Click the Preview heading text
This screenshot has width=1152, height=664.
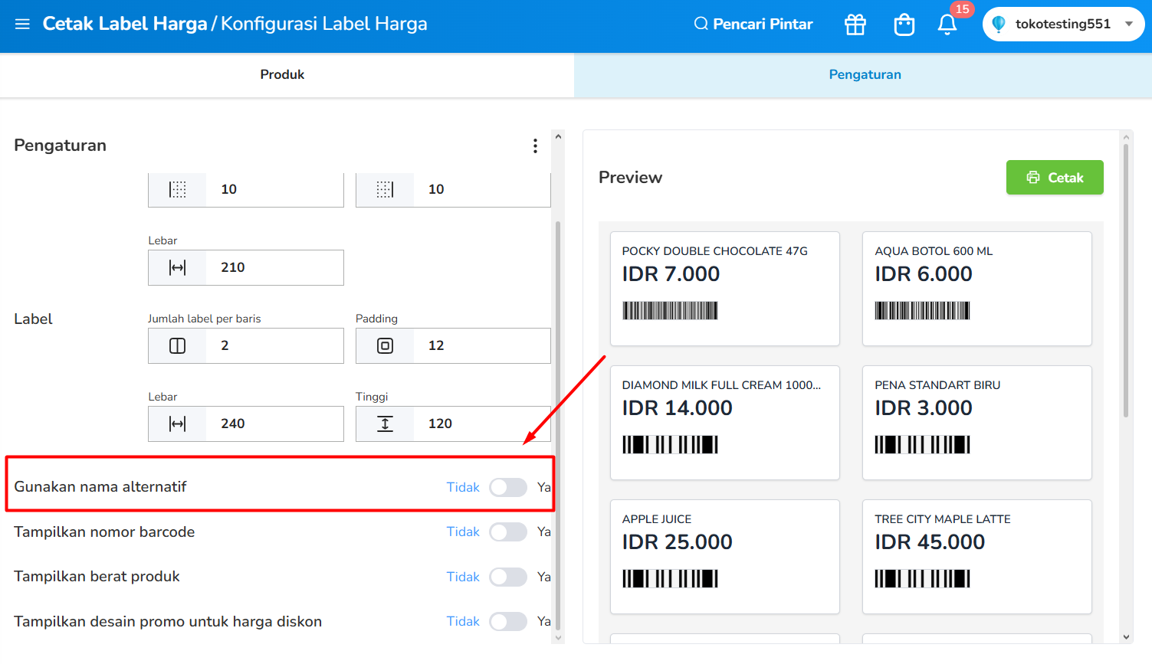[630, 178]
